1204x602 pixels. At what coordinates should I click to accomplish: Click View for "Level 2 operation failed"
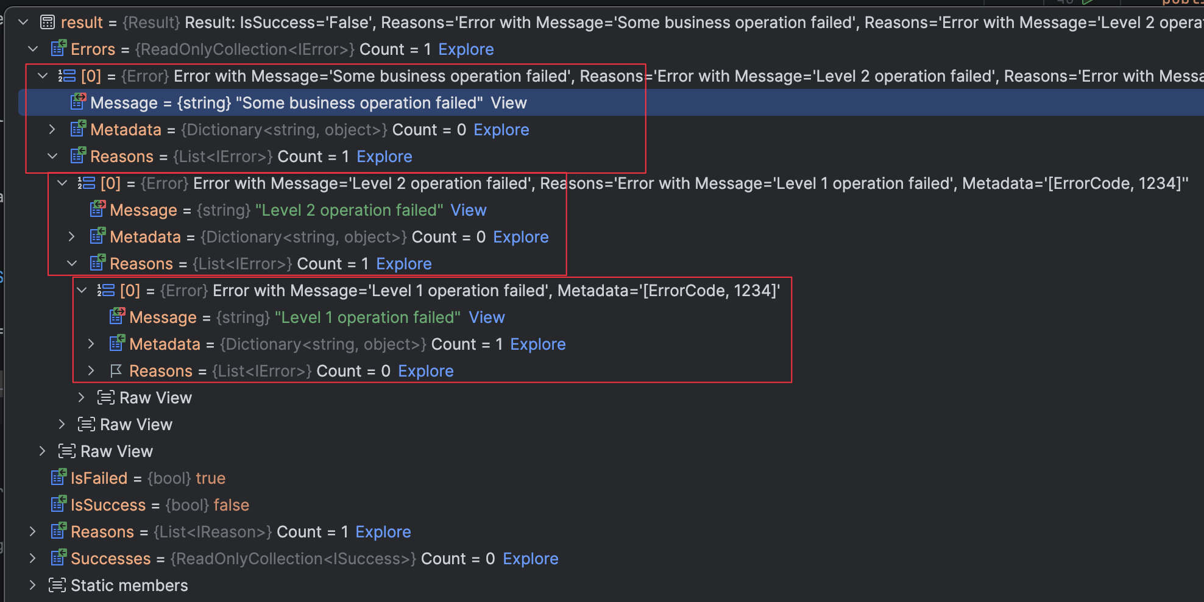pos(468,210)
